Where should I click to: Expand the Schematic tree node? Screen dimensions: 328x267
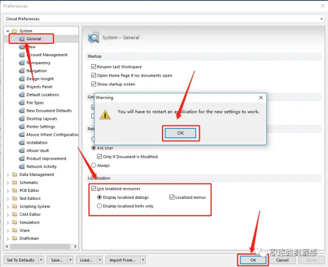[8, 182]
